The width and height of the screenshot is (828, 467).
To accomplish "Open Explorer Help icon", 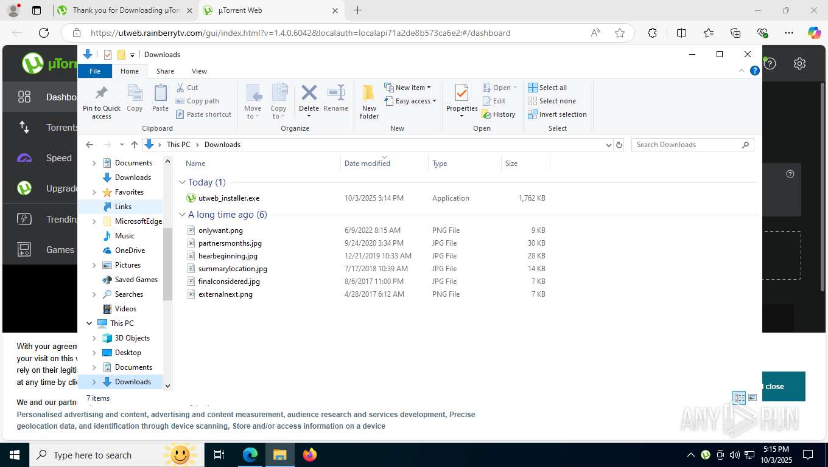I will point(755,71).
